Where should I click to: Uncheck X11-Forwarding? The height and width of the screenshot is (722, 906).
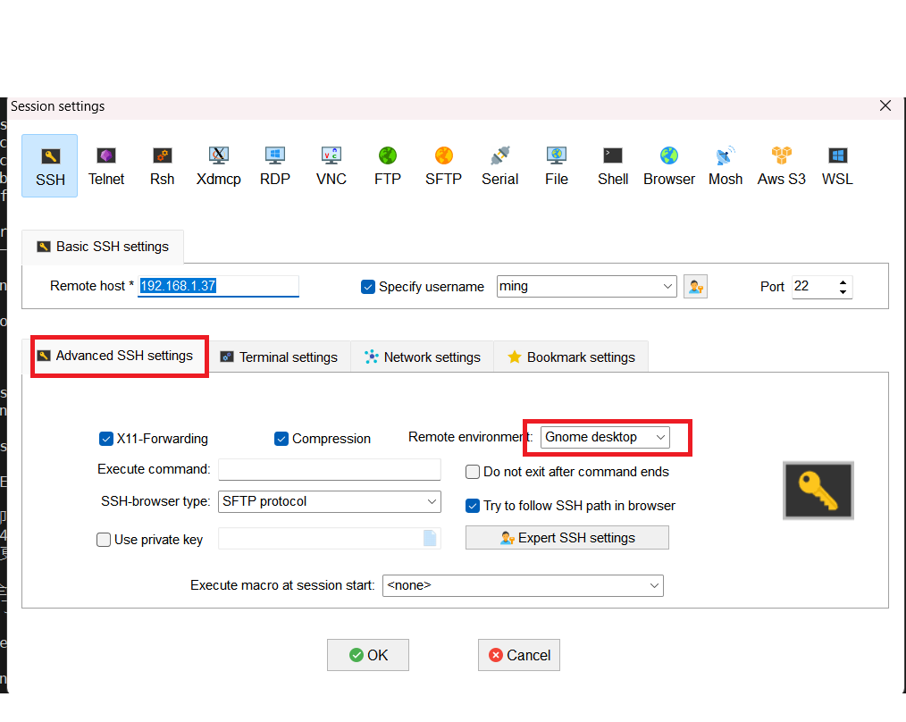pyautogui.click(x=106, y=439)
